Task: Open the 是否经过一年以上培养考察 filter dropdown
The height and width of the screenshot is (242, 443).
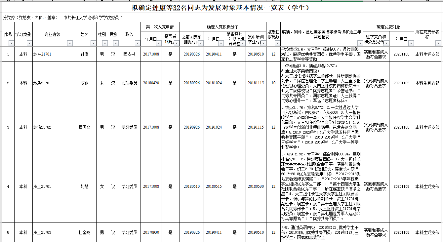Action: (x=243, y=43)
